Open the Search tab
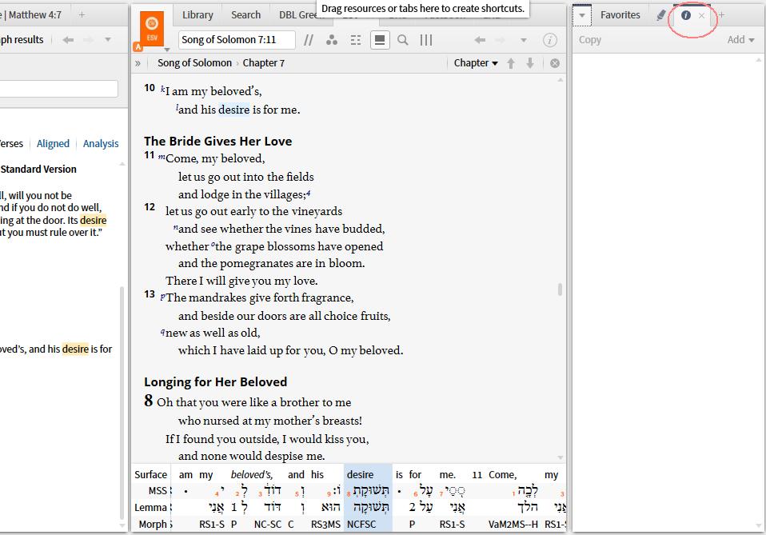766x535 pixels. [245, 14]
